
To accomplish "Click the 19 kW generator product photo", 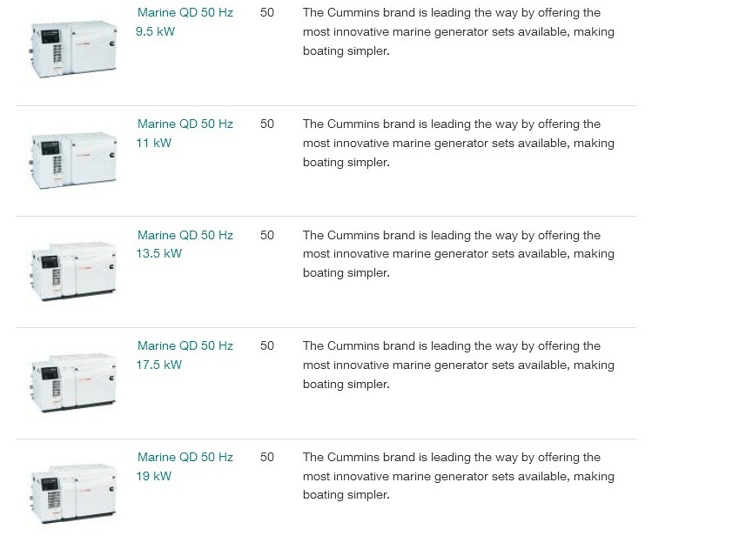I will point(73,492).
